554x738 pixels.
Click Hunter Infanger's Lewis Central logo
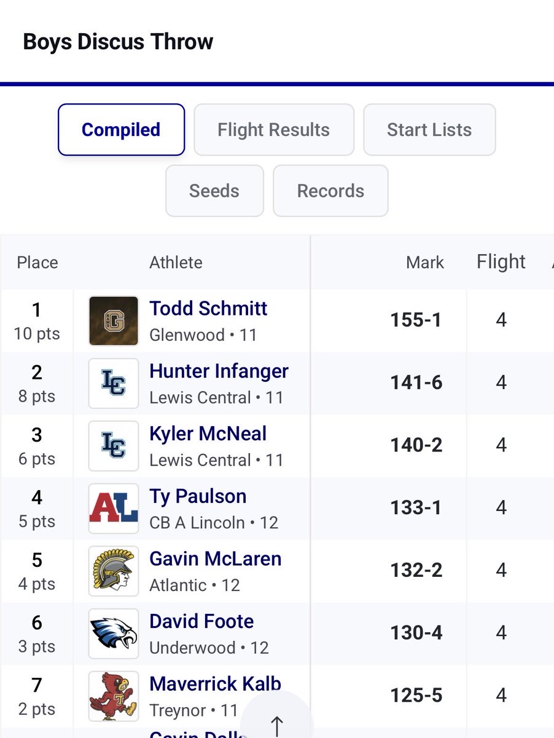point(113,383)
